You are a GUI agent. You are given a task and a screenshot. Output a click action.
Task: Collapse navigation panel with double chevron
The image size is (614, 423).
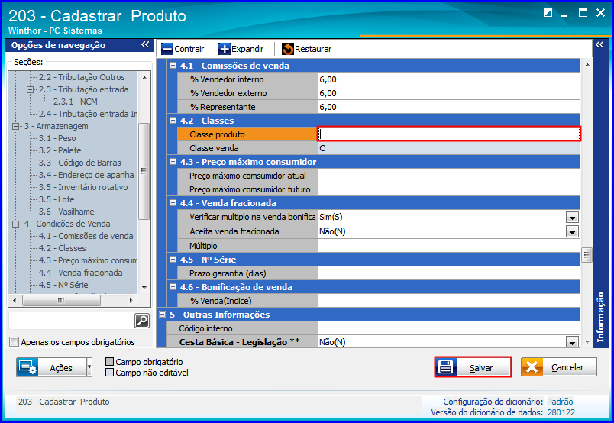pyautogui.click(x=145, y=44)
